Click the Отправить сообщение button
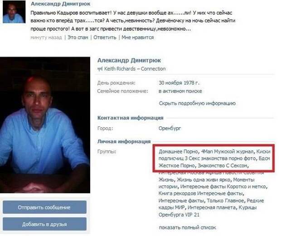 [44, 207]
